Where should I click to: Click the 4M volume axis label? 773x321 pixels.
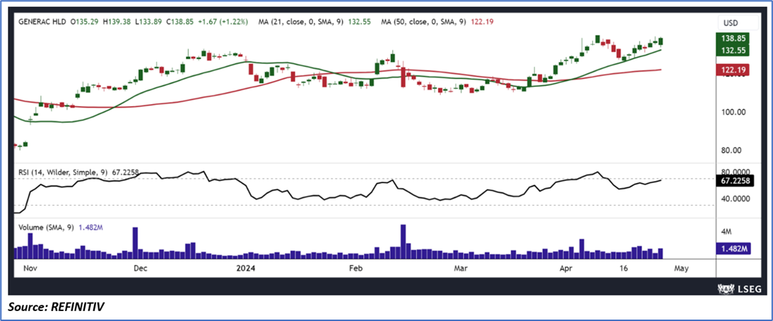[726, 231]
